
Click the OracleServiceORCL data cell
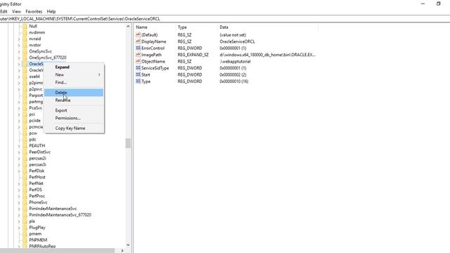tap(237, 41)
